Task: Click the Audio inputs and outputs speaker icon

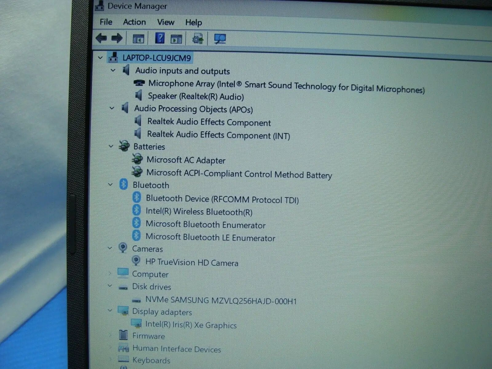Action: click(126, 70)
